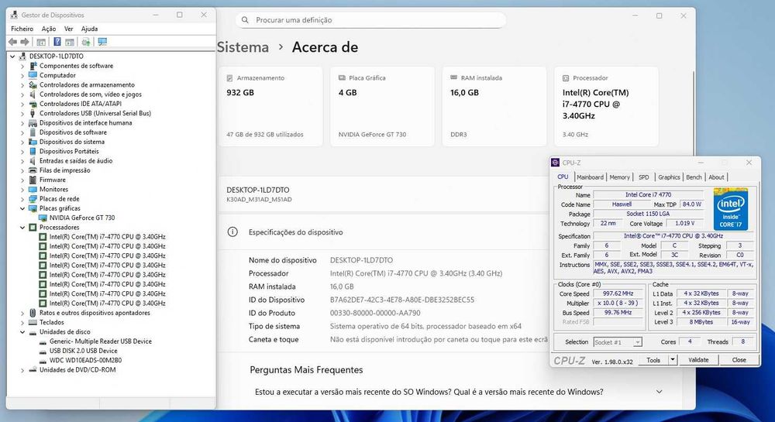775x422 pixels.
Task: Click the info icon beside Especificações do dispositivo
Action: 232,232
